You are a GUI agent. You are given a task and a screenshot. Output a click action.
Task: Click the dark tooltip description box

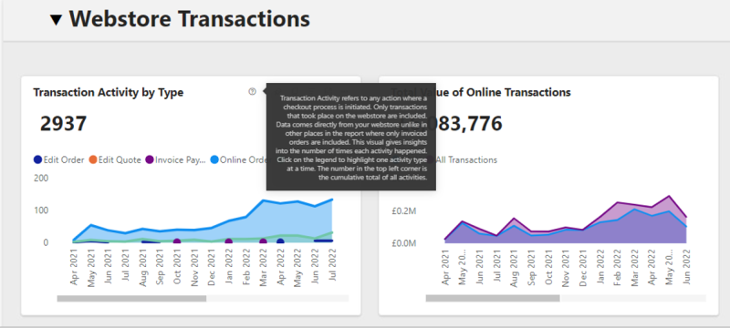[351, 137]
